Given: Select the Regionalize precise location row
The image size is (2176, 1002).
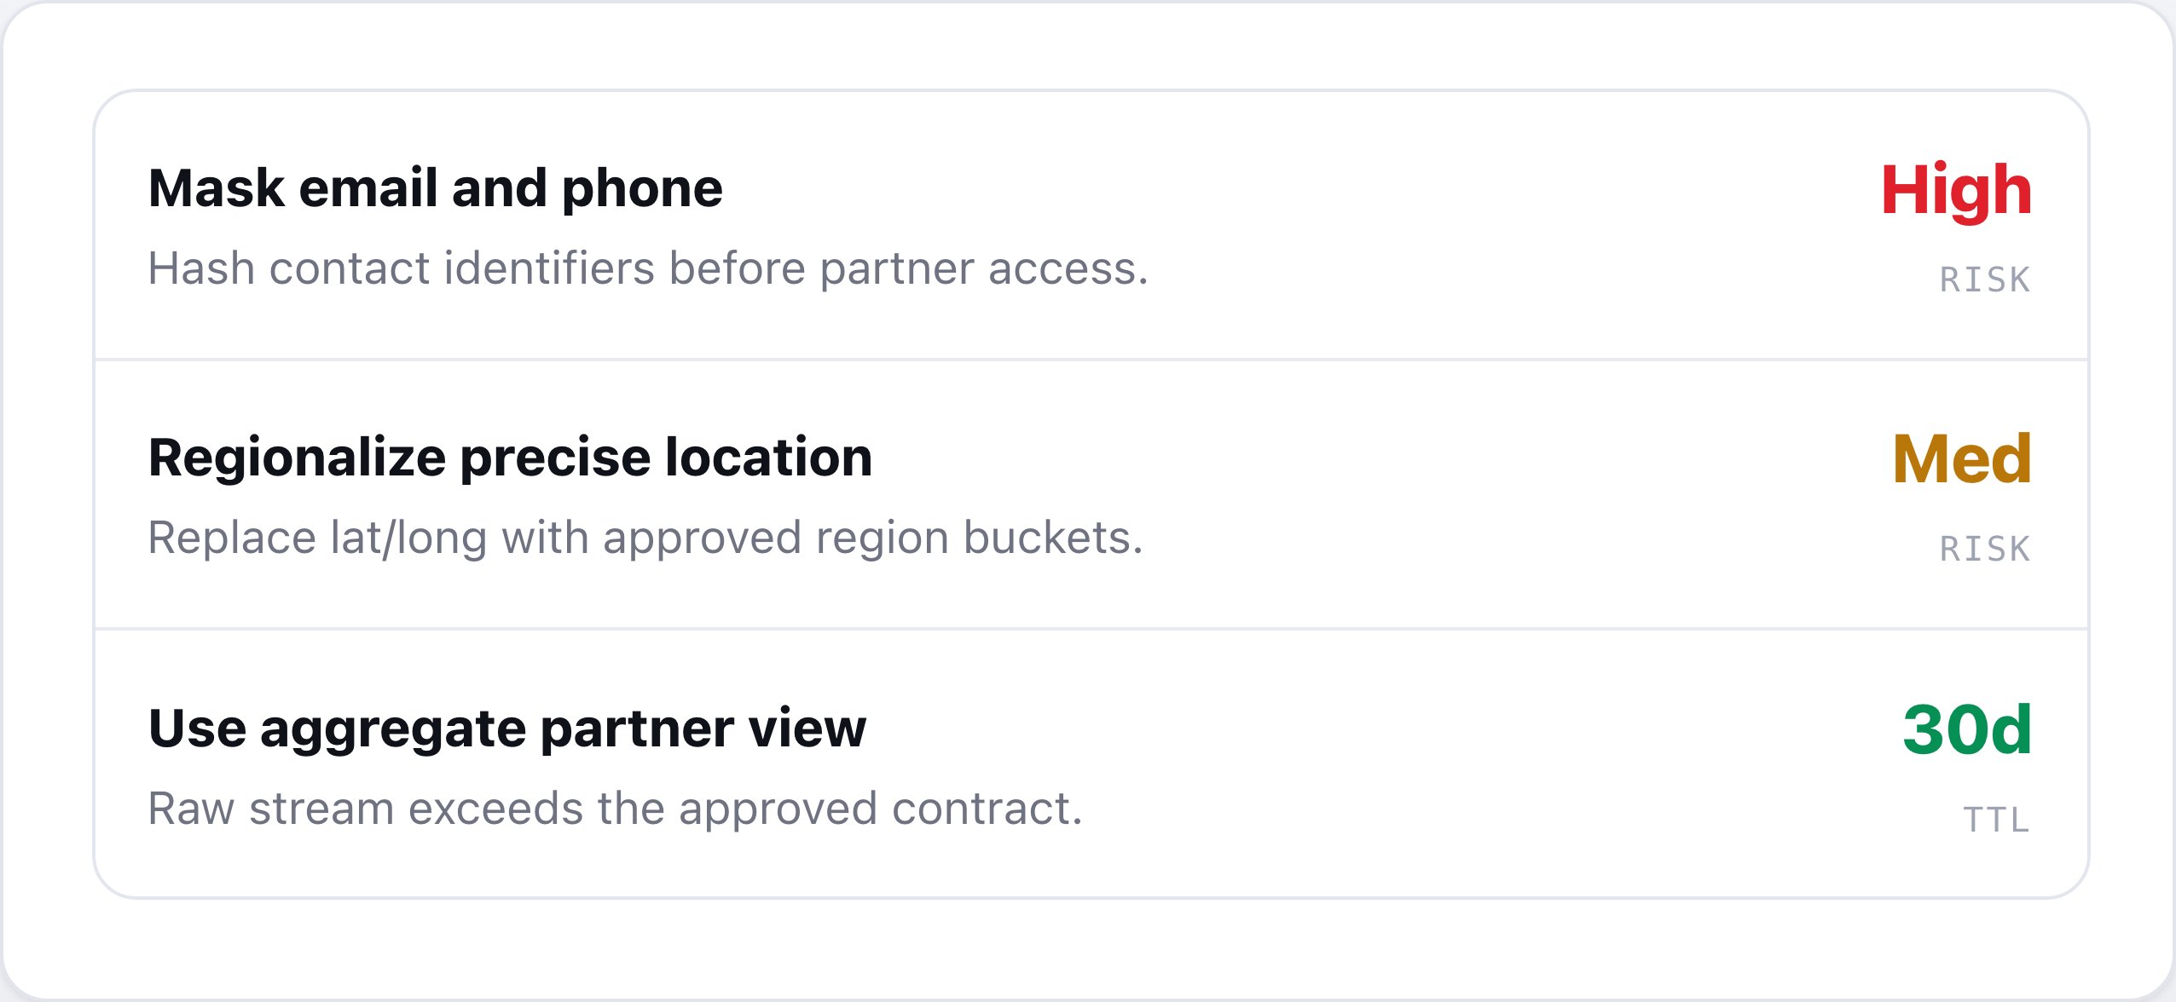Looking at the screenshot, I should 1091,494.
